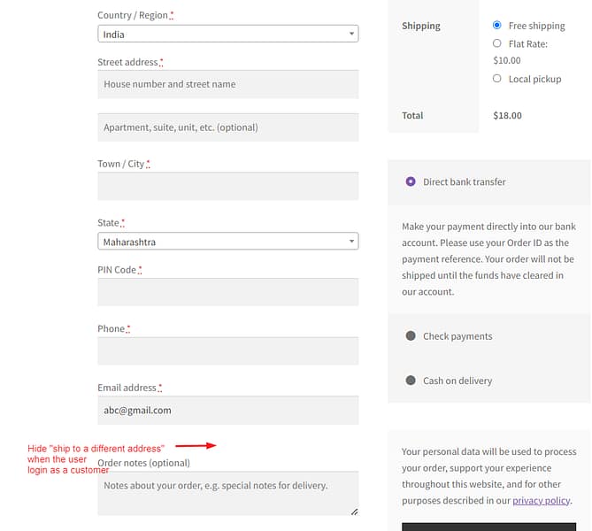This screenshot has width=592, height=531.
Task: Select Direct bank transfer payment method
Action: (x=411, y=181)
